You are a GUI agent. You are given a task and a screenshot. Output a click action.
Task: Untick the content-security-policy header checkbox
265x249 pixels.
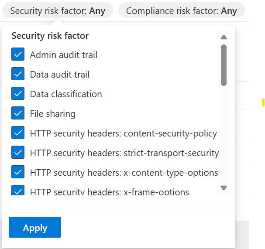(x=18, y=133)
